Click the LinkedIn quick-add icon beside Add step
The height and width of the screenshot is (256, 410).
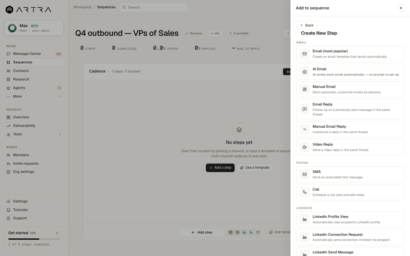(x=244, y=232)
